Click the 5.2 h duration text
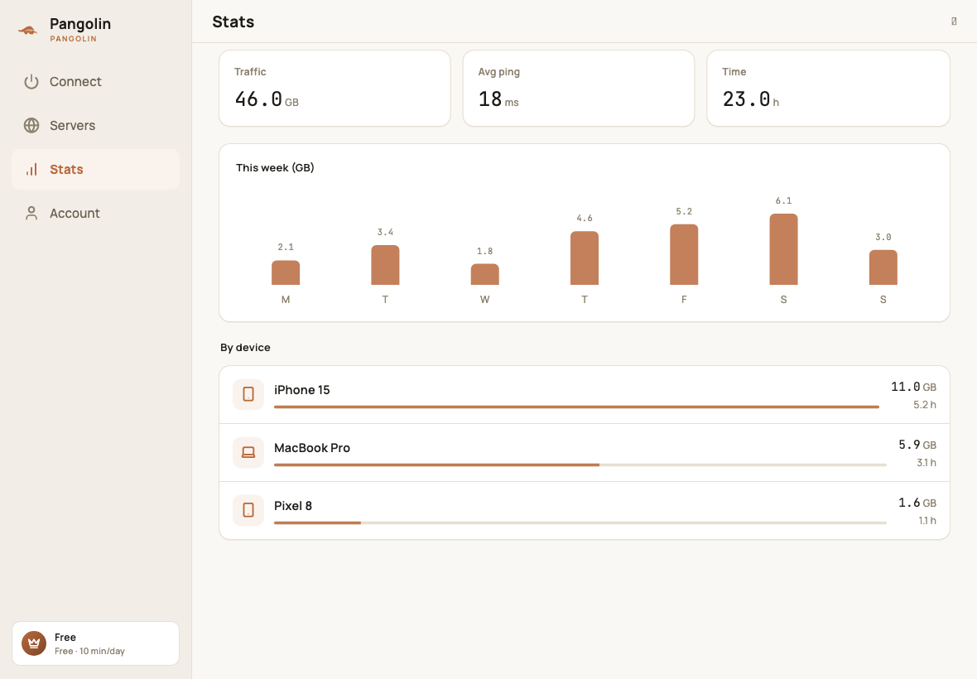The width and height of the screenshot is (977, 679). (x=925, y=405)
